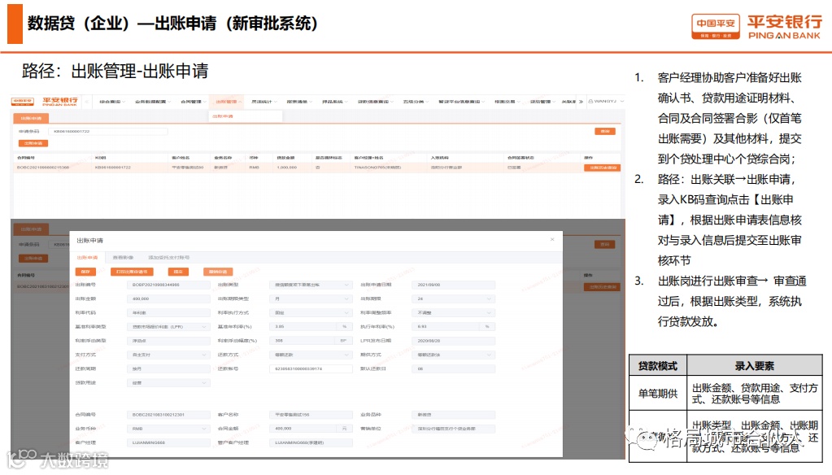Screen dimensions: 832x475
Task: Click the 申请条码 input field KB0616
Action: (108, 131)
